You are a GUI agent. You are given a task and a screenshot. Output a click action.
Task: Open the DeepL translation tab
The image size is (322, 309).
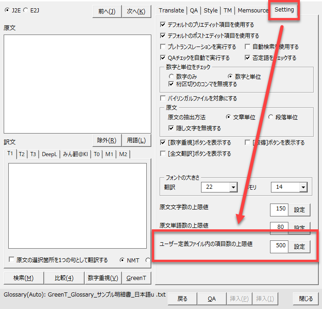(x=49, y=154)
